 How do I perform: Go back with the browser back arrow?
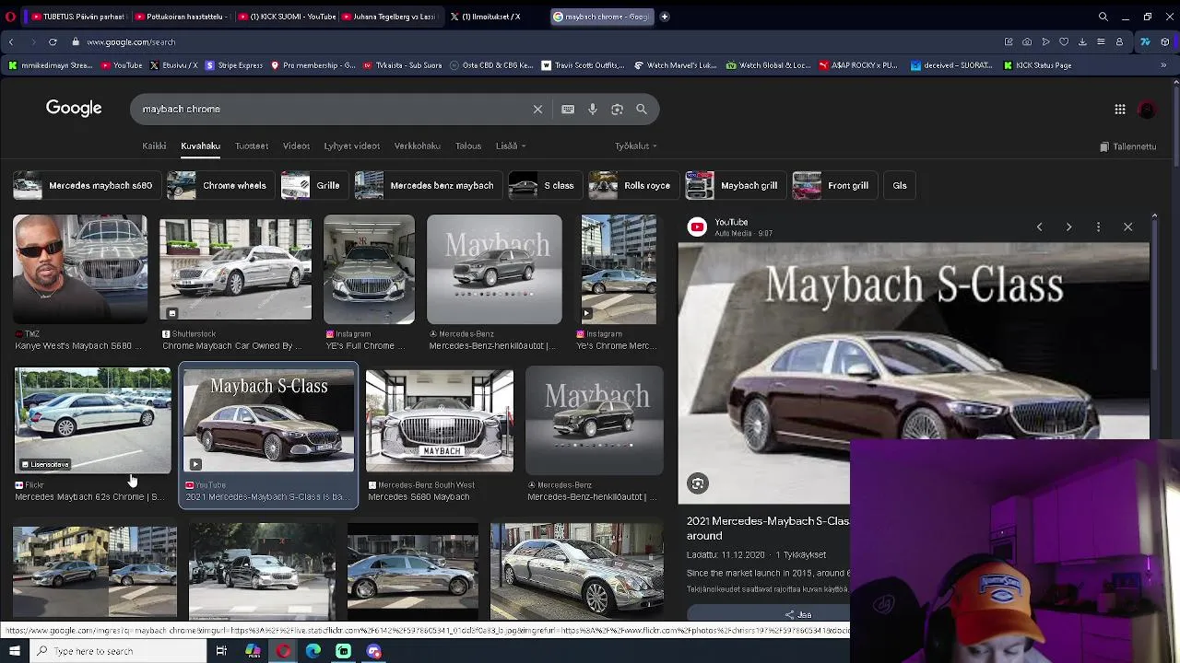11,41
